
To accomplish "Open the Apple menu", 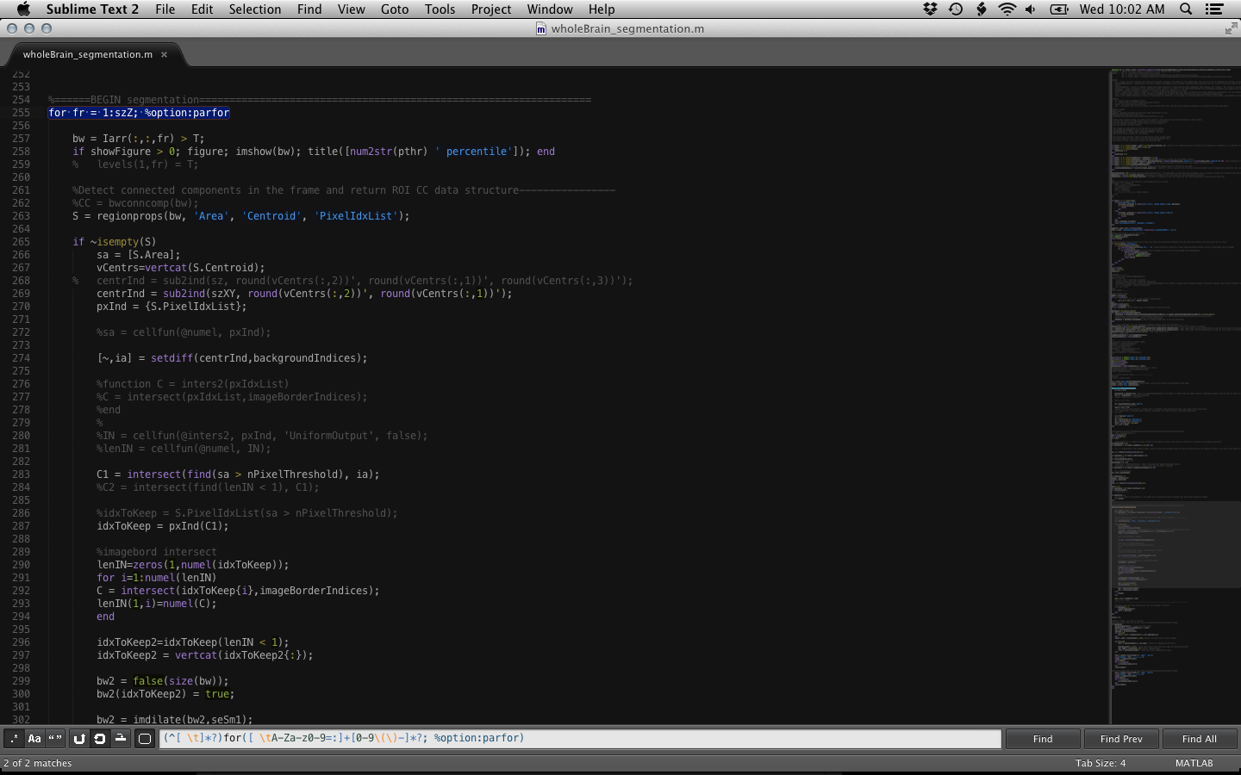I will point(23,9).
